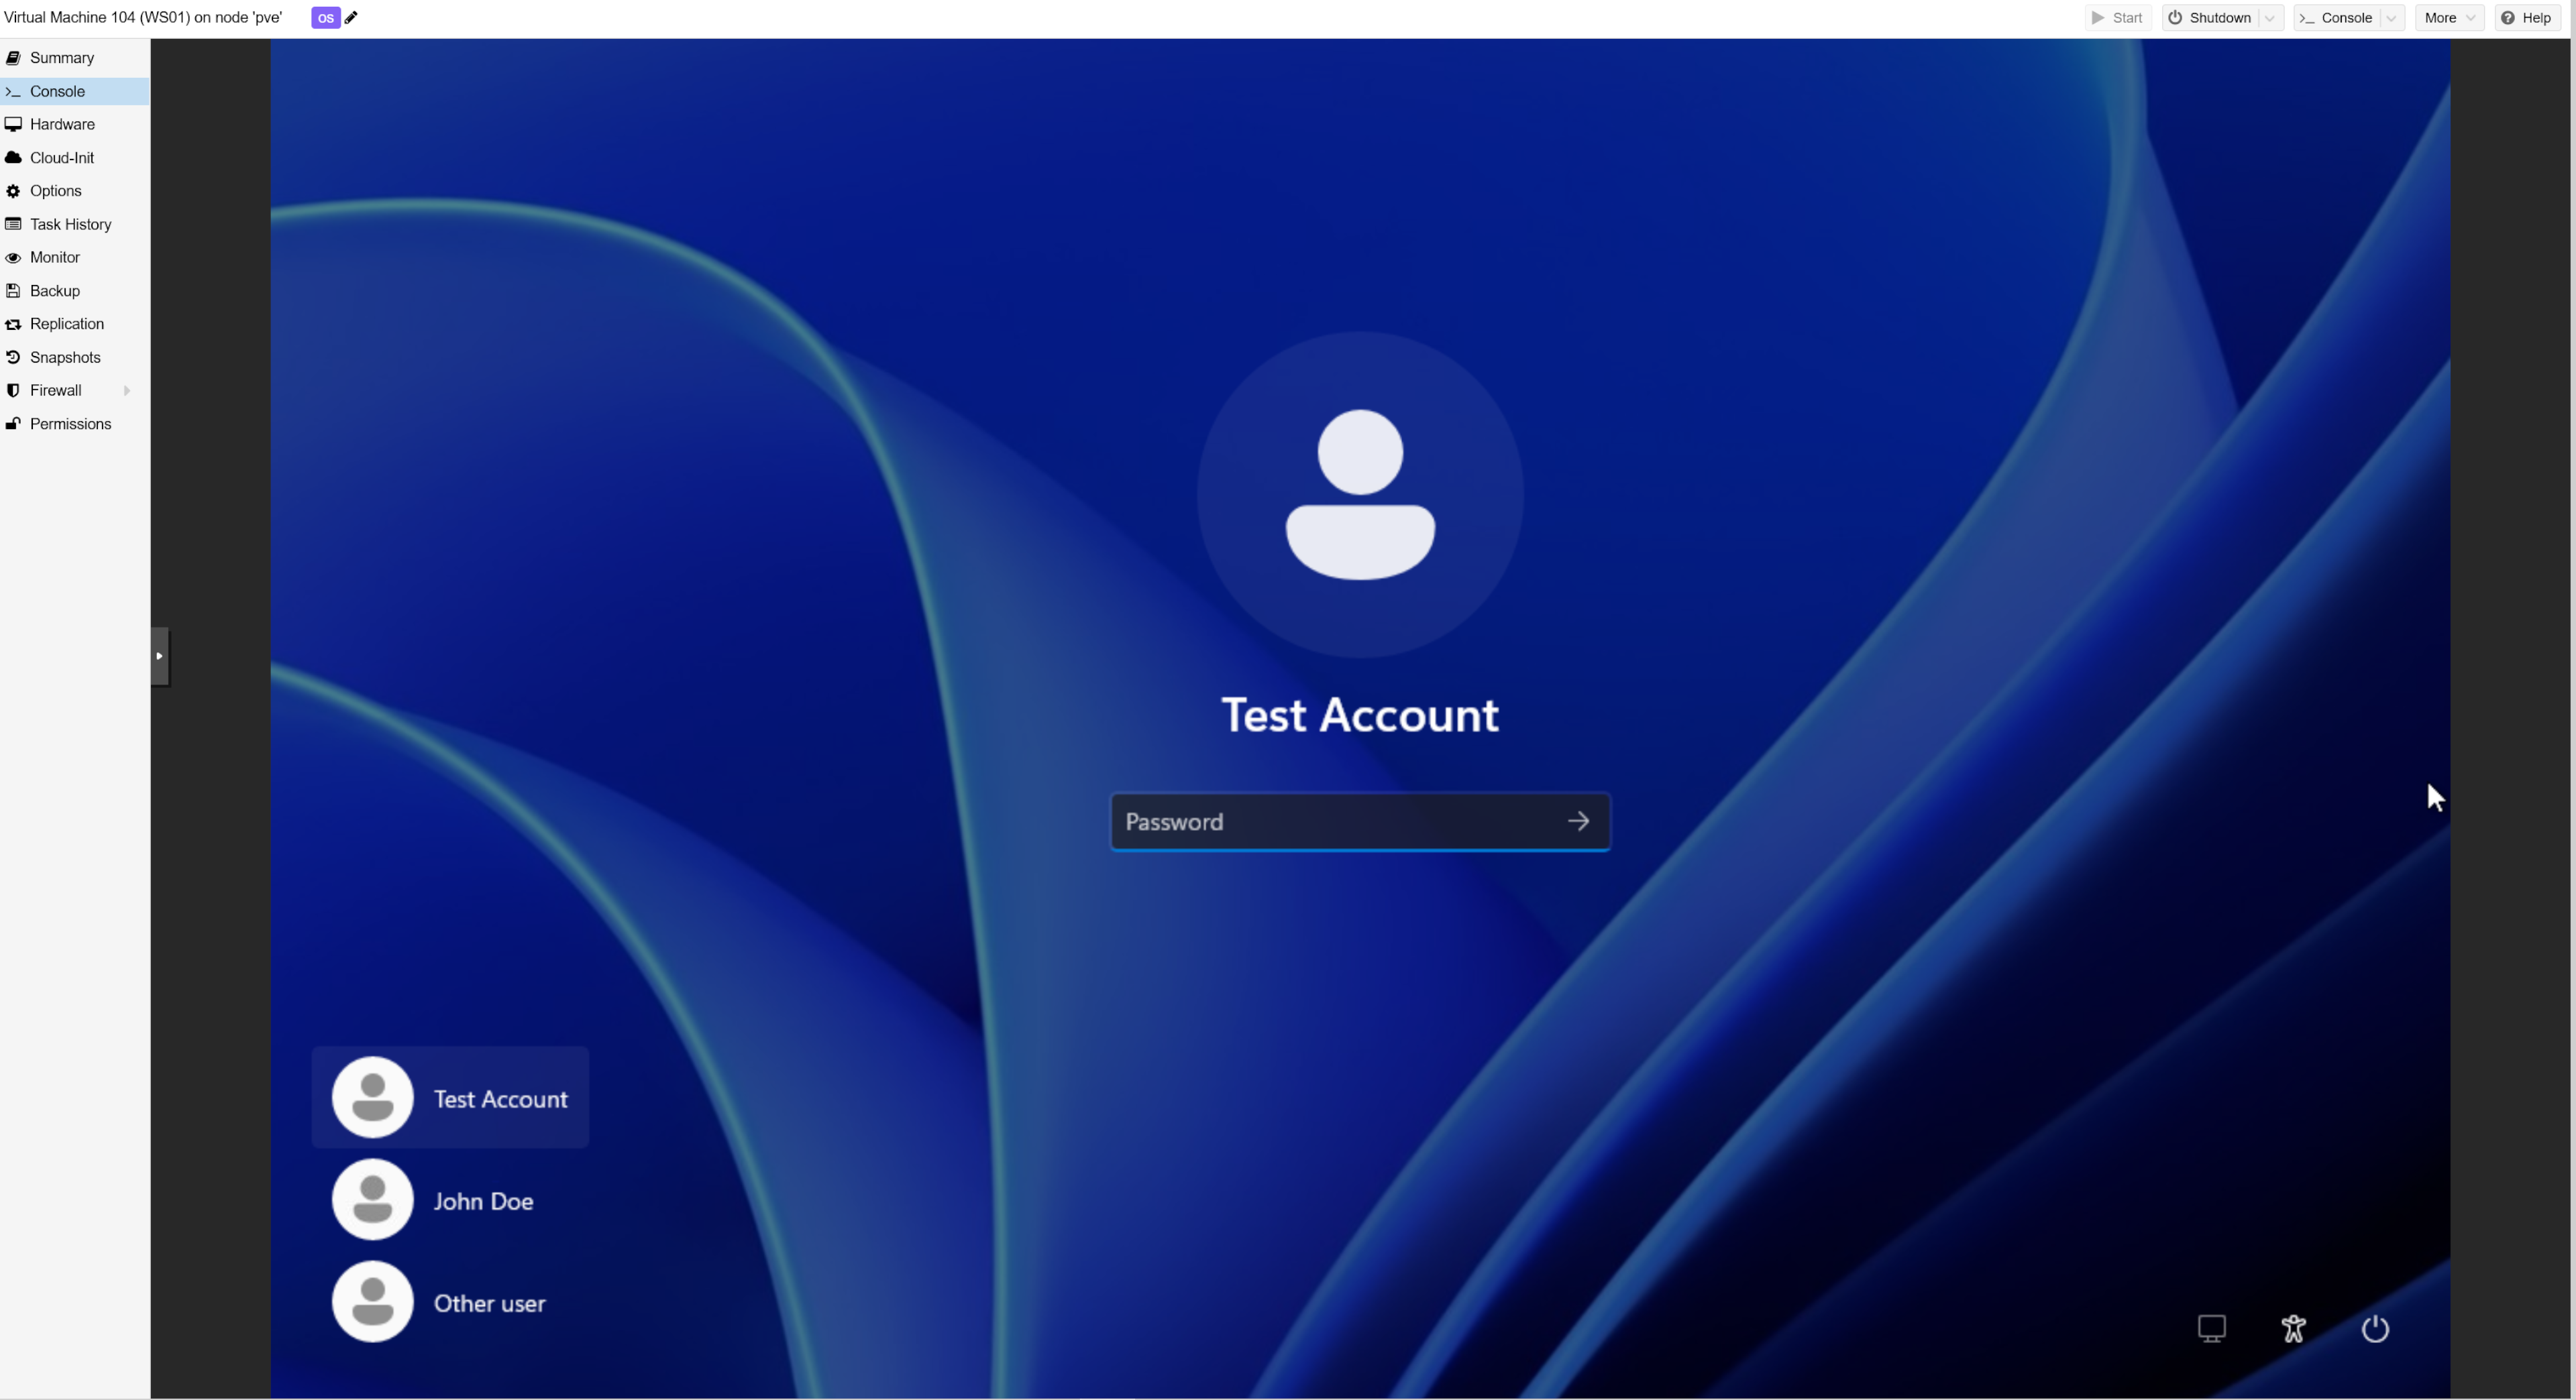Click the network display icon
This screenshot has width=2576, height=1400.
click(x=2212, y=1328)
